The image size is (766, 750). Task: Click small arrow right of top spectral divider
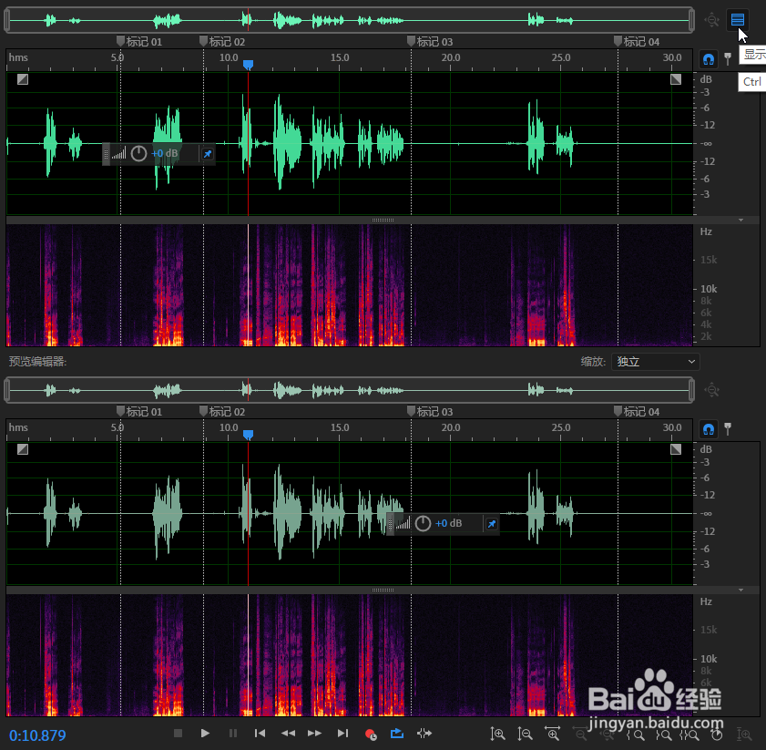[741, 220]
